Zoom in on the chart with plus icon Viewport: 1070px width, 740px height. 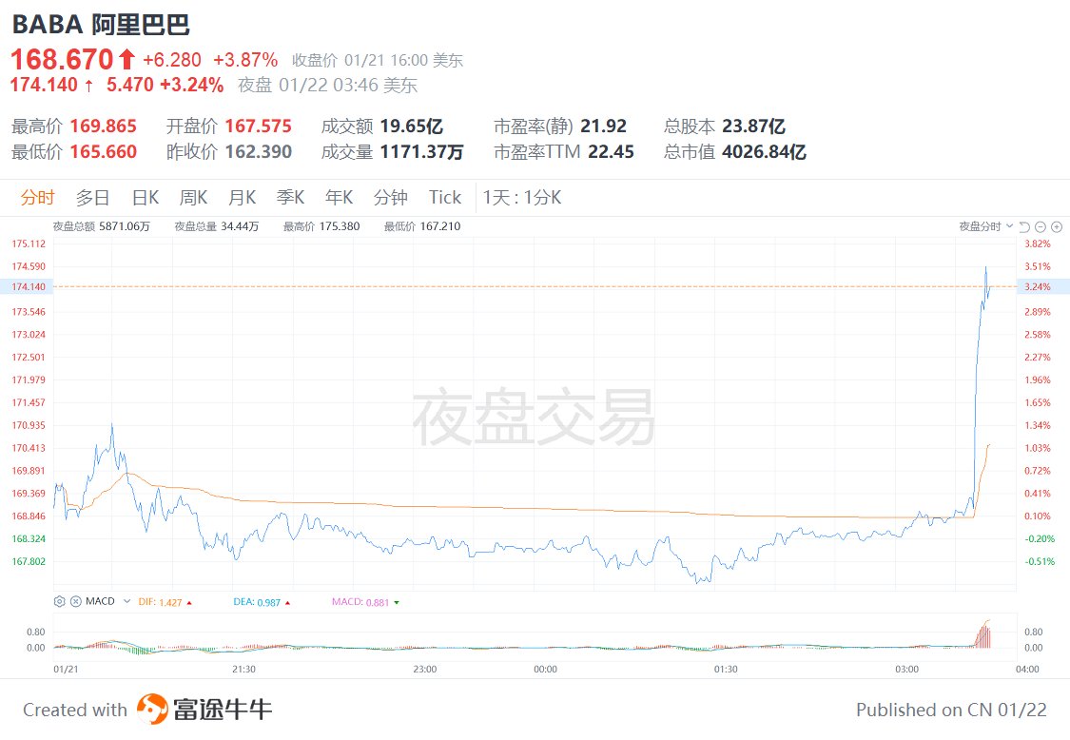coord(1057,226)
